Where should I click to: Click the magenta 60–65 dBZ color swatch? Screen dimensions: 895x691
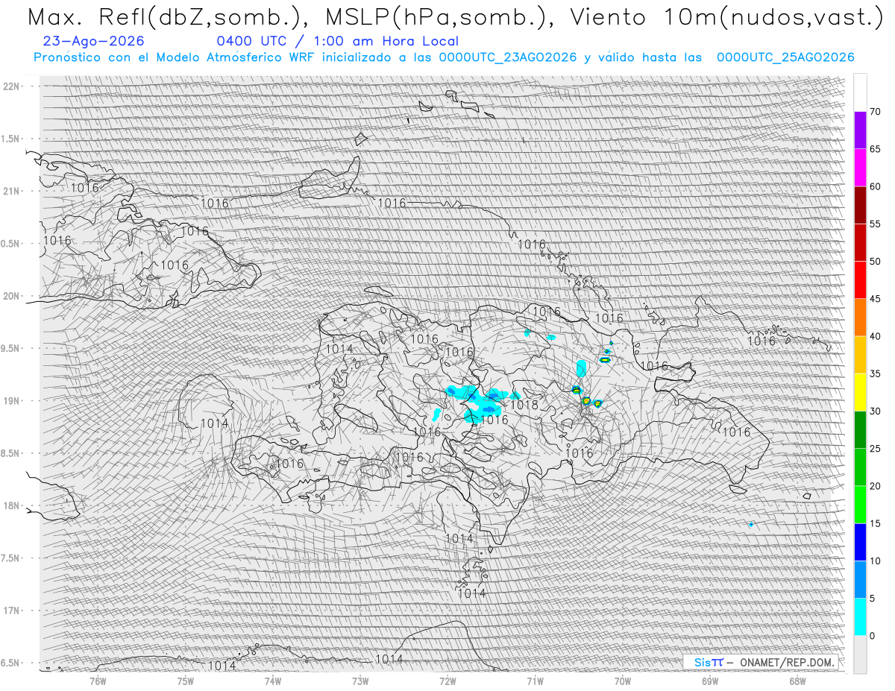(x=860, y=168)
